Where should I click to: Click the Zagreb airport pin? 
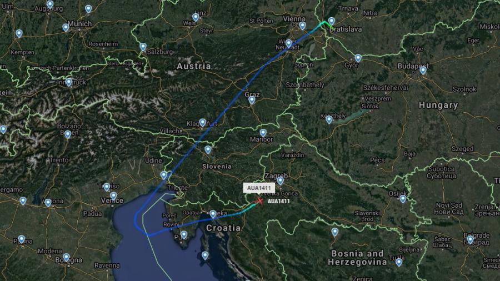[x=281, y=181]
